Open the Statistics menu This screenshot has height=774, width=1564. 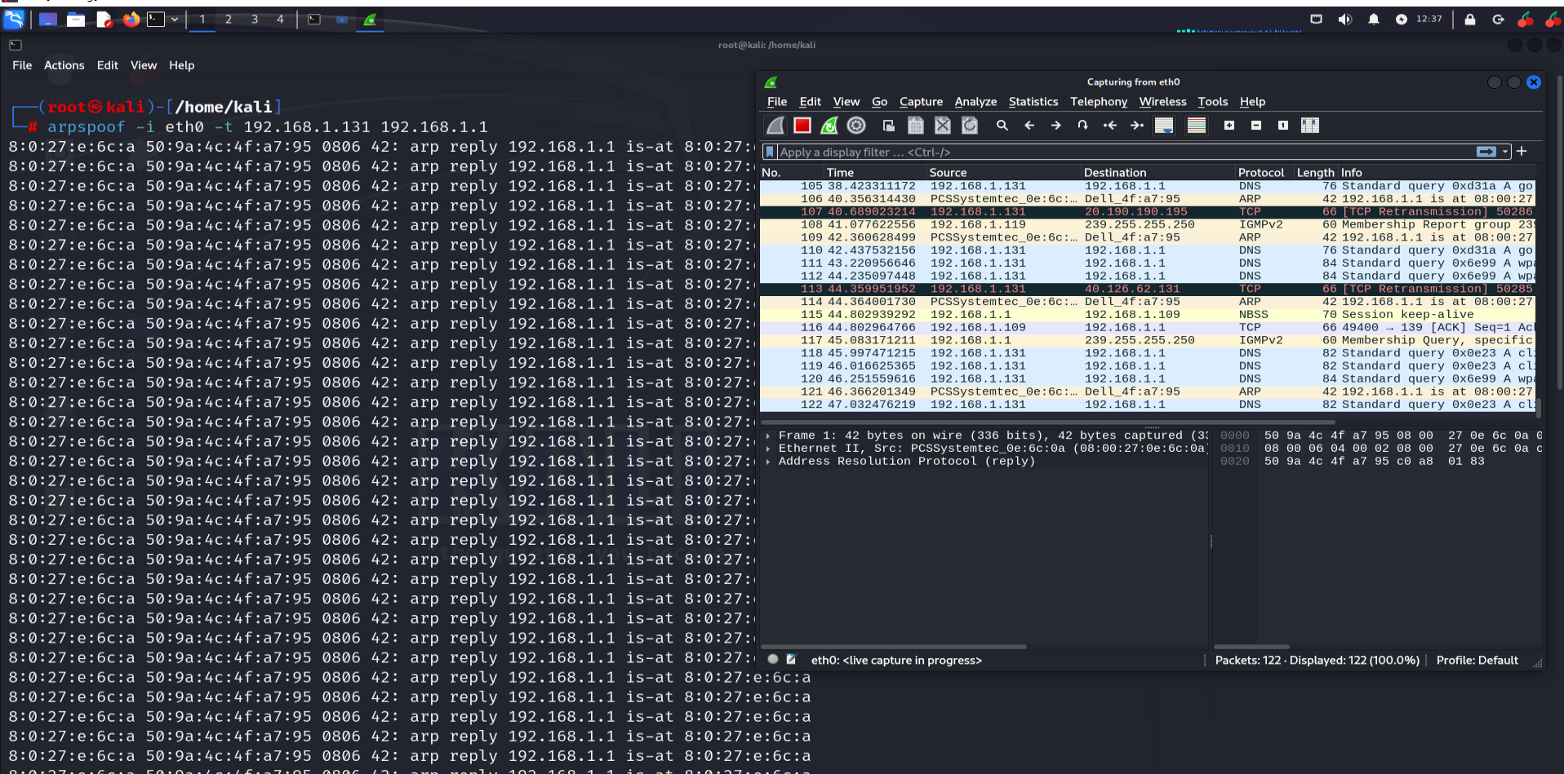pyautogui.click(x=1033, y=102)
